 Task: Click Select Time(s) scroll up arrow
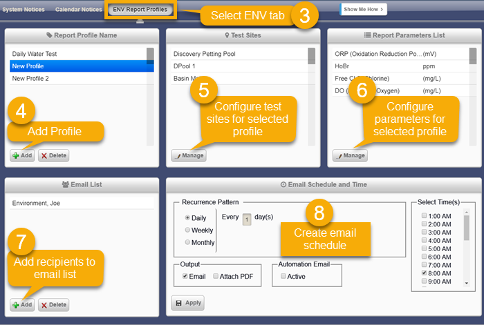pos(467,213)
